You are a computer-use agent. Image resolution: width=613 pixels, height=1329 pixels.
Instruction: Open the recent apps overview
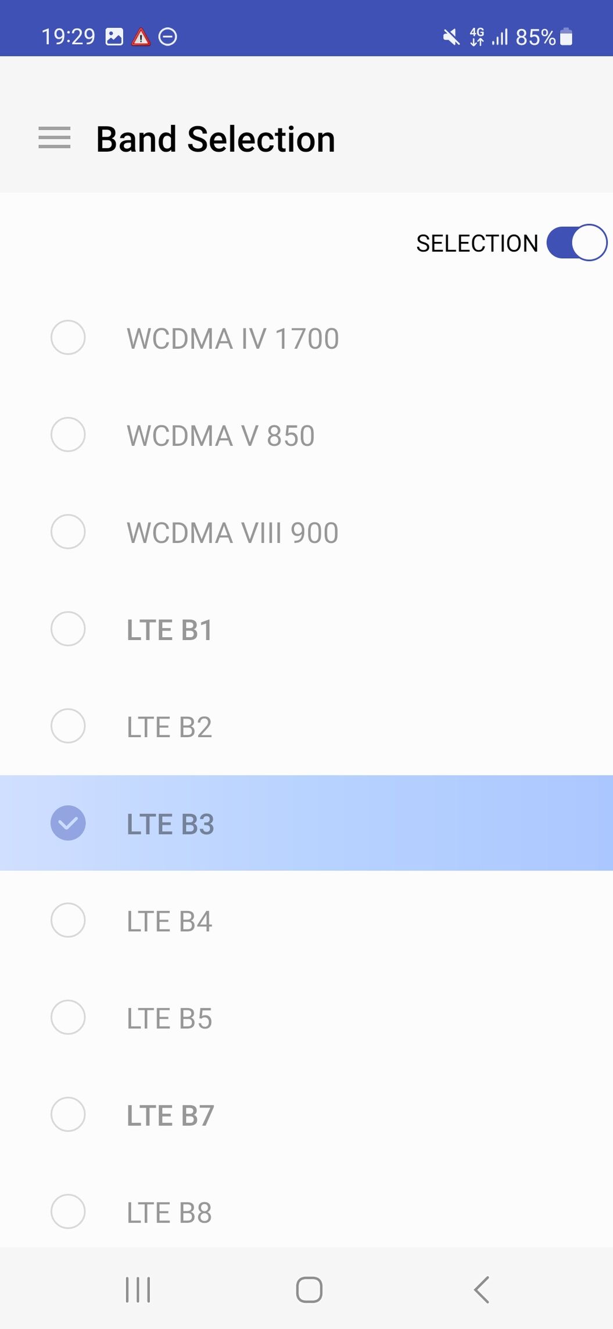[x=138, y=1289]
